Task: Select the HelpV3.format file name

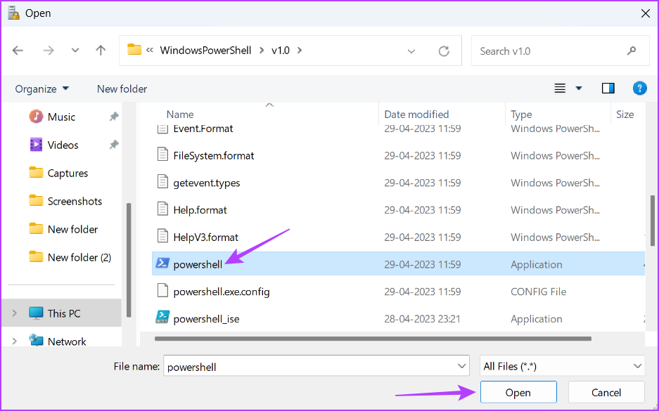Action: (x=205, y=237)
